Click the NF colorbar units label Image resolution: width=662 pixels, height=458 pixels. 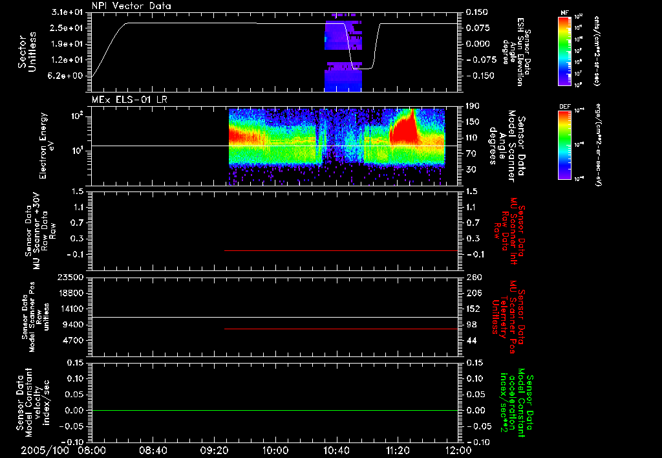point(596,50)
